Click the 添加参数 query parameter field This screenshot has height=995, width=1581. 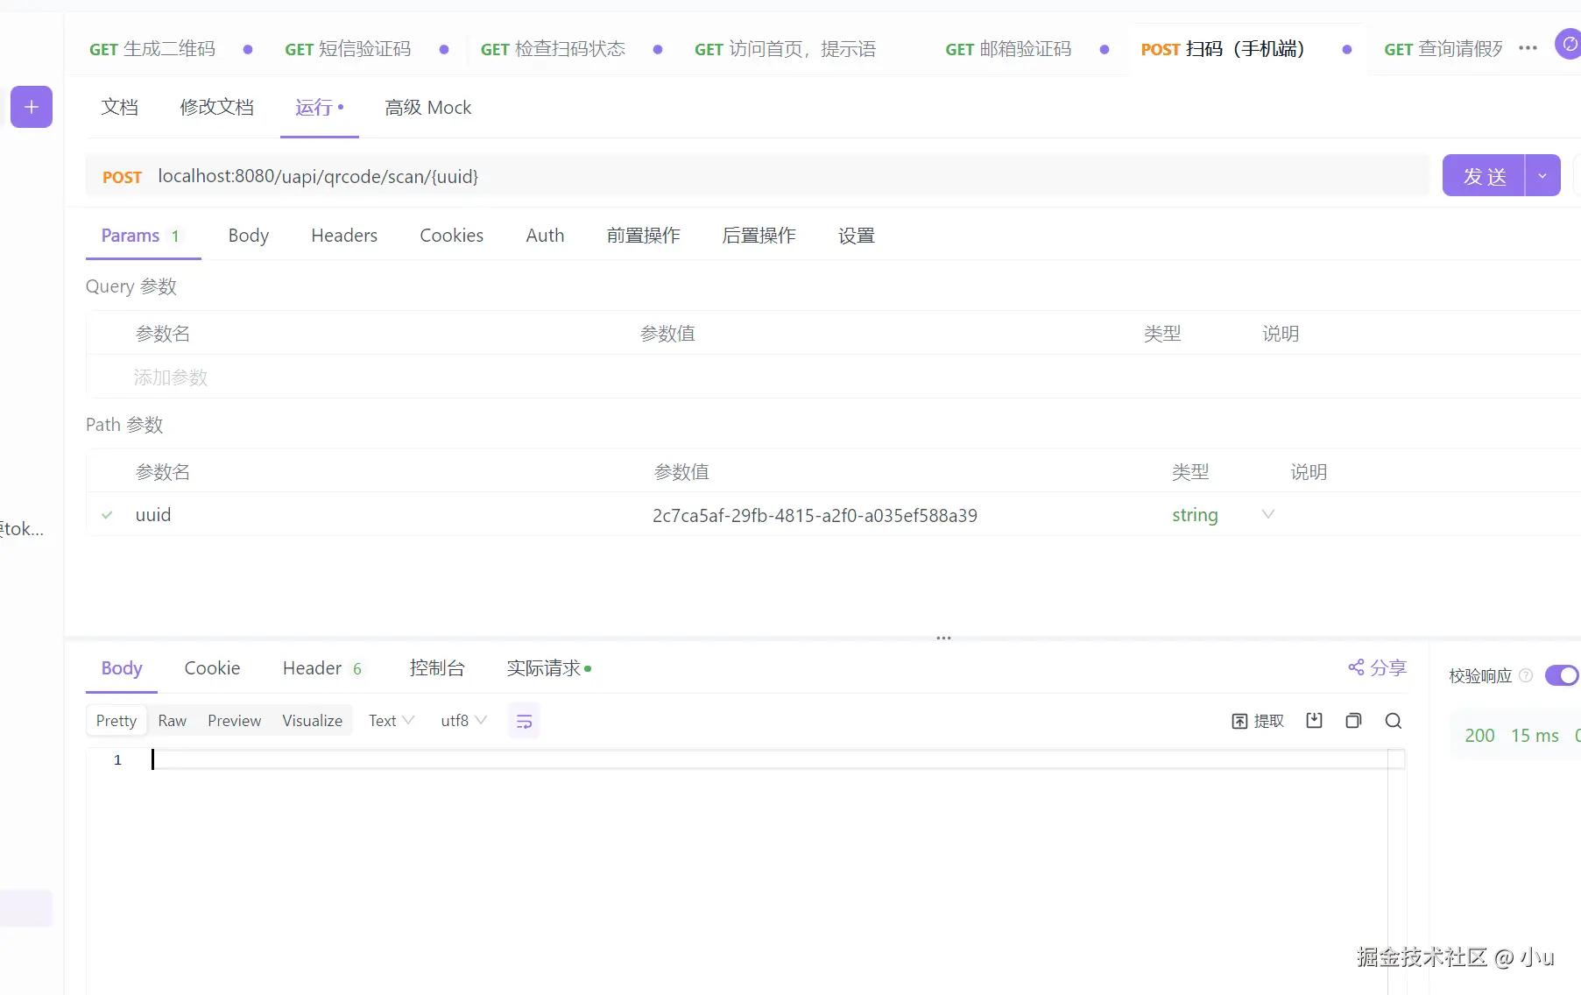(x=171, y=377)
